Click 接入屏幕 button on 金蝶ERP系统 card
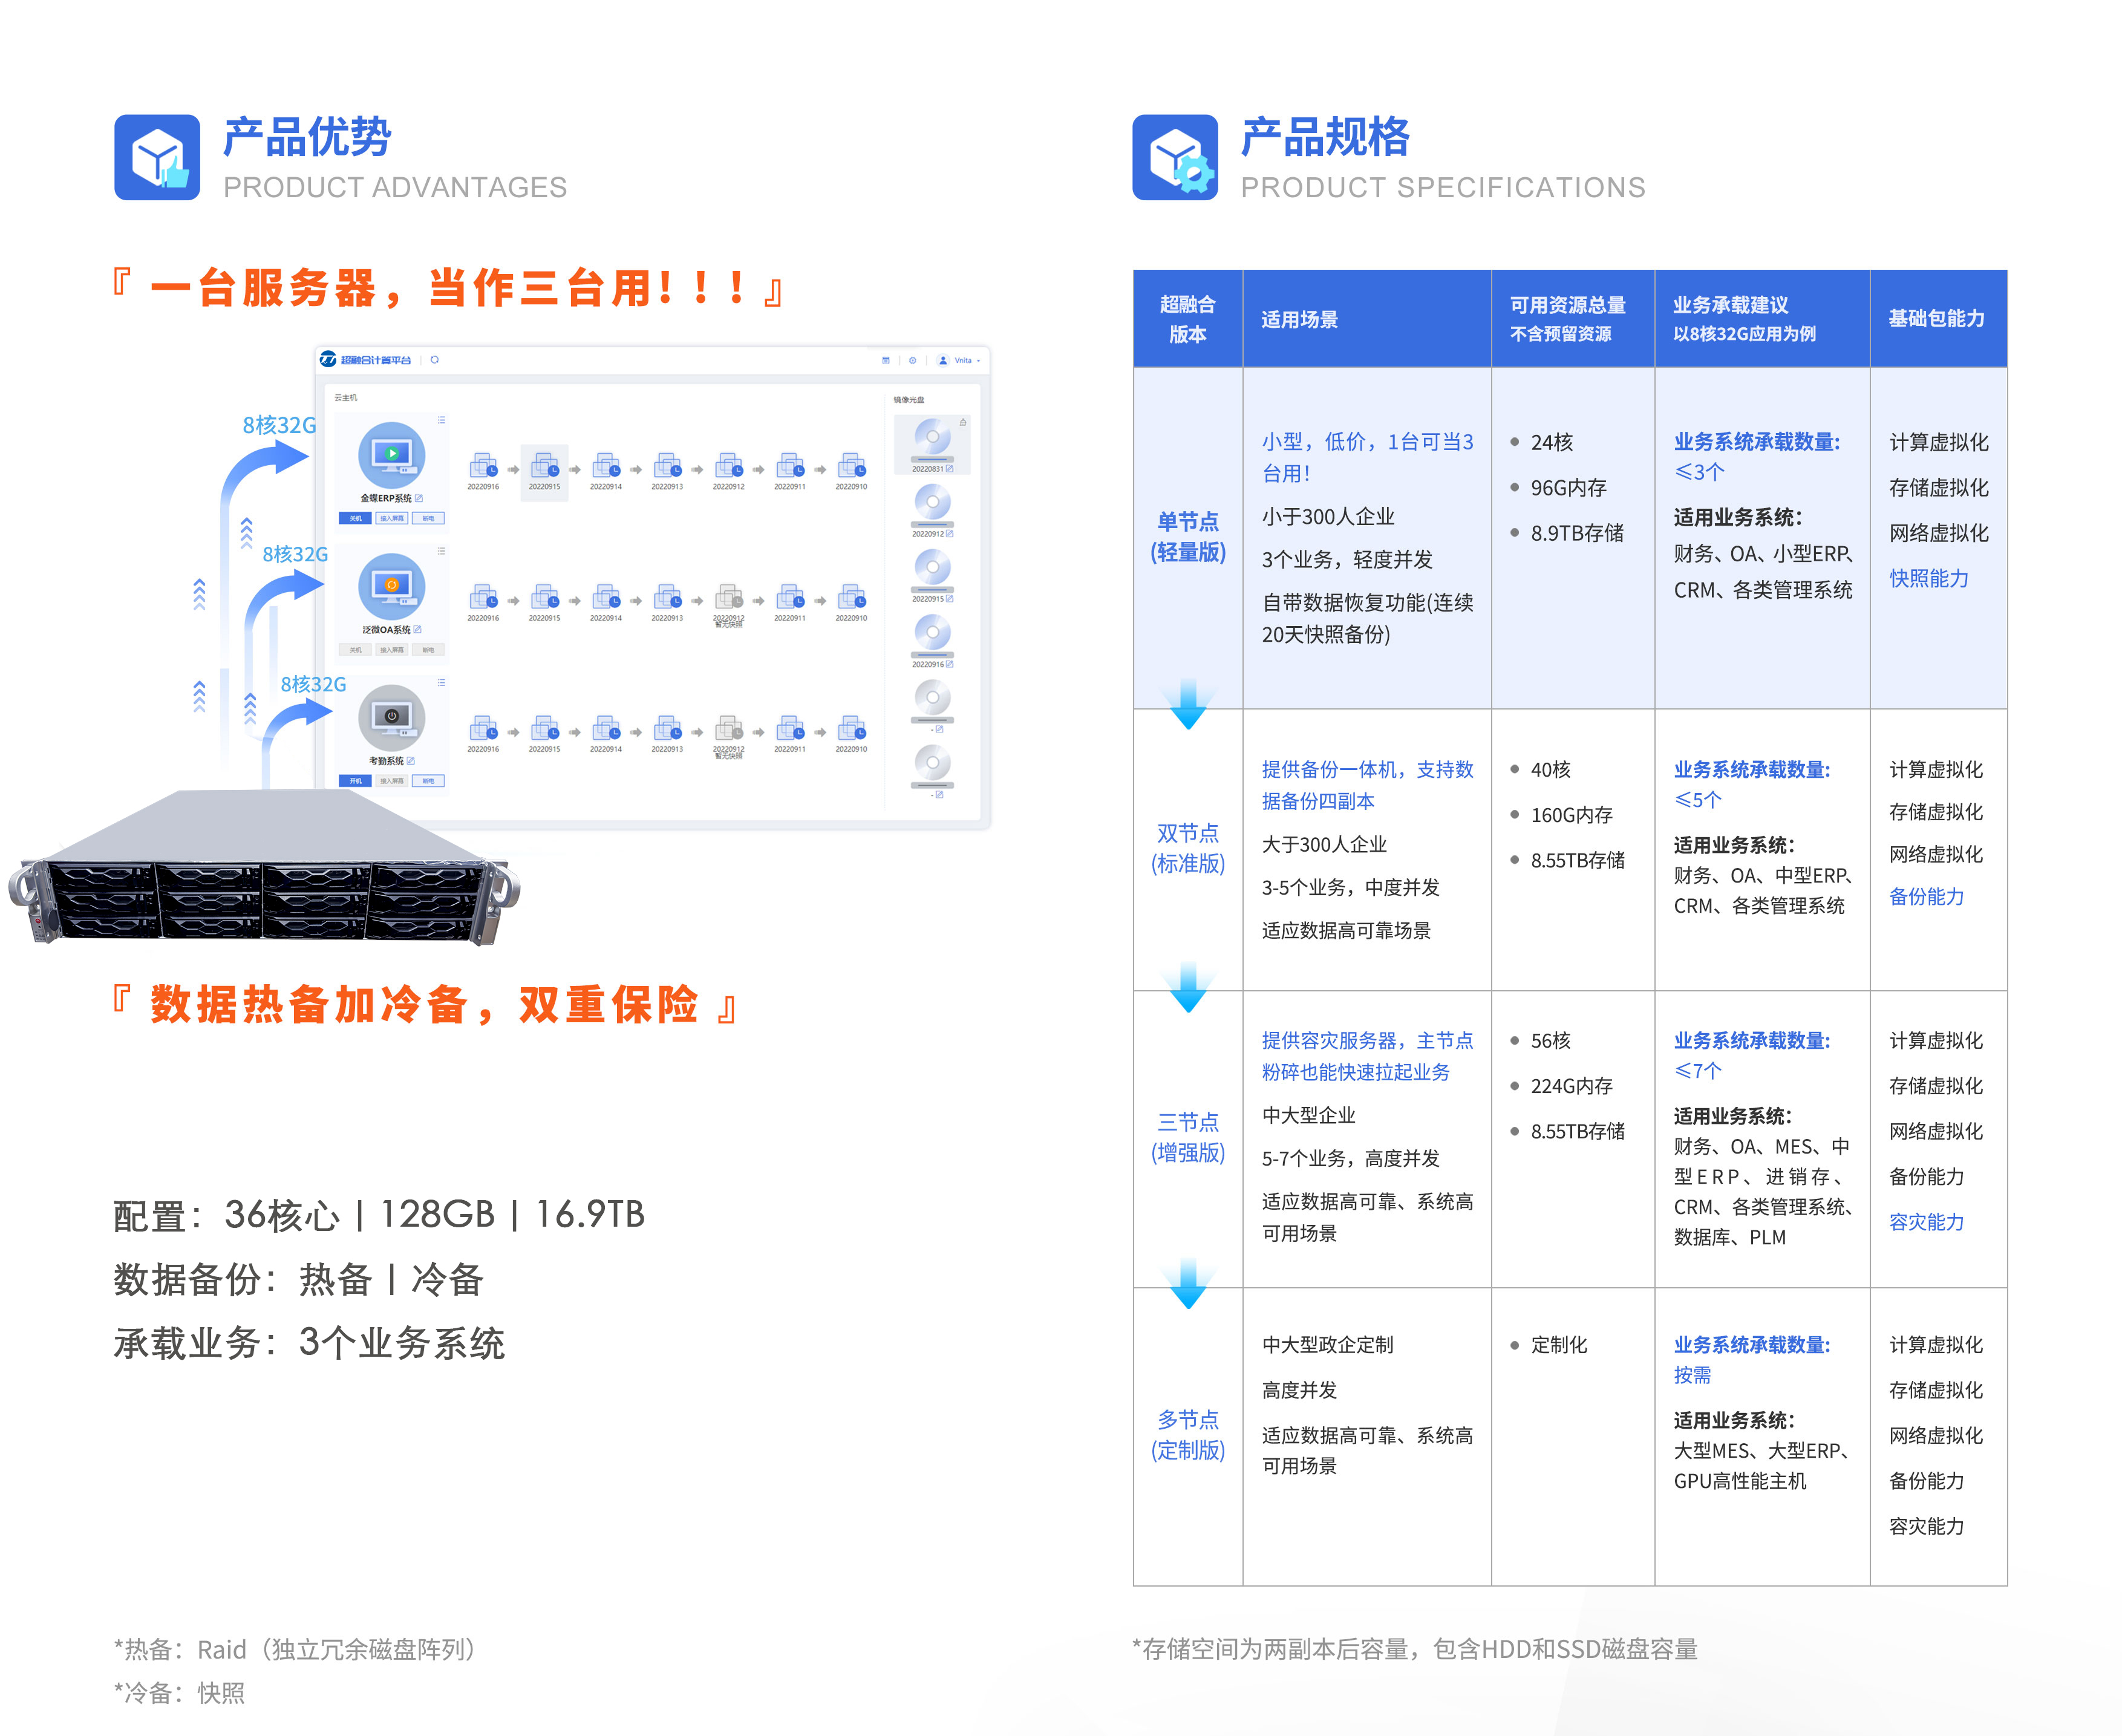Viewport: 2122px width, 1736px height. (393, 518)
